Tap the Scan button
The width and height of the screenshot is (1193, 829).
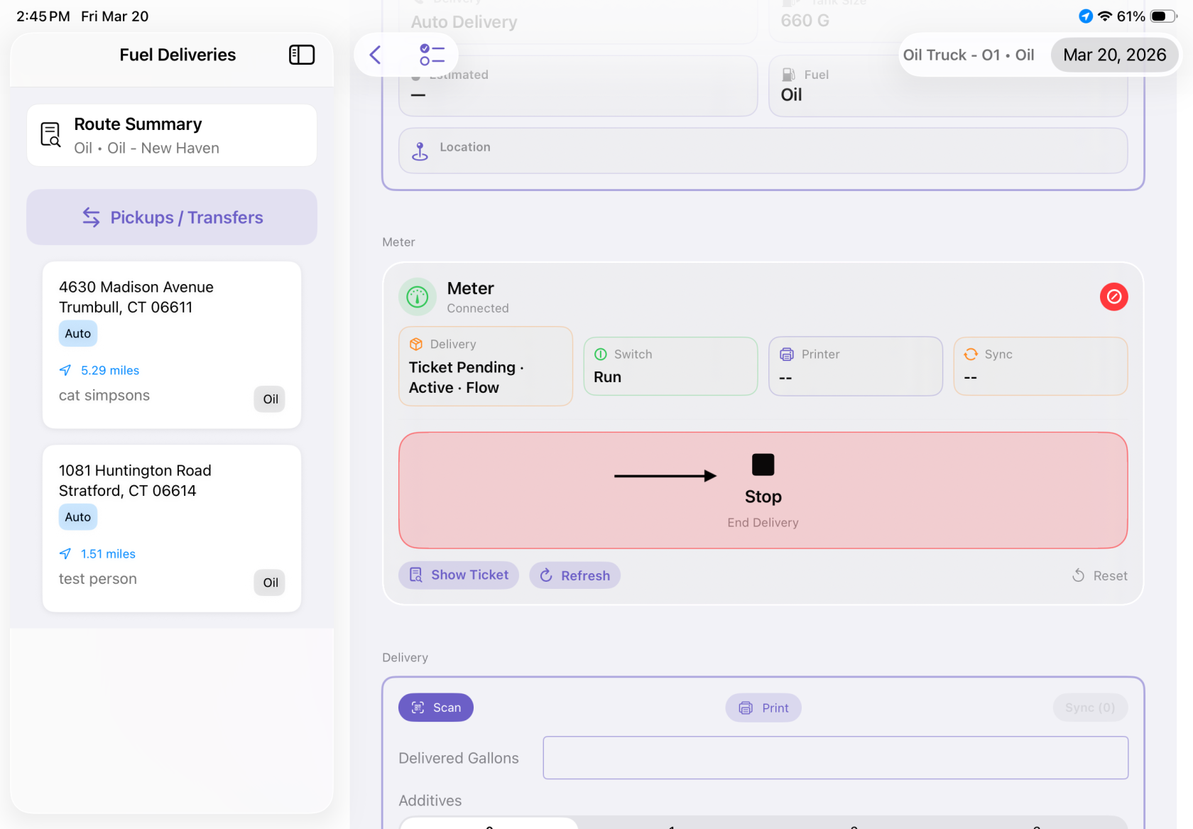[436, 708]
